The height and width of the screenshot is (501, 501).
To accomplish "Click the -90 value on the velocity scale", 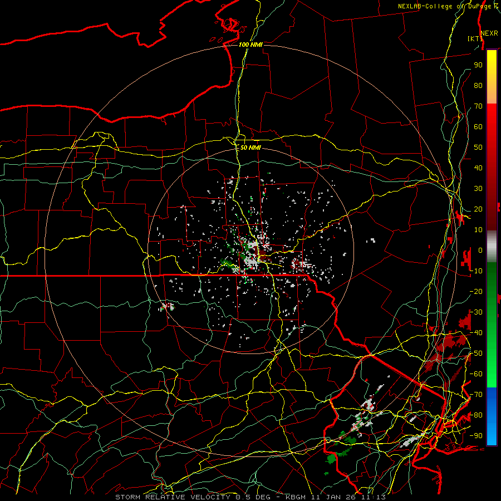I will [x=476, y=436].
